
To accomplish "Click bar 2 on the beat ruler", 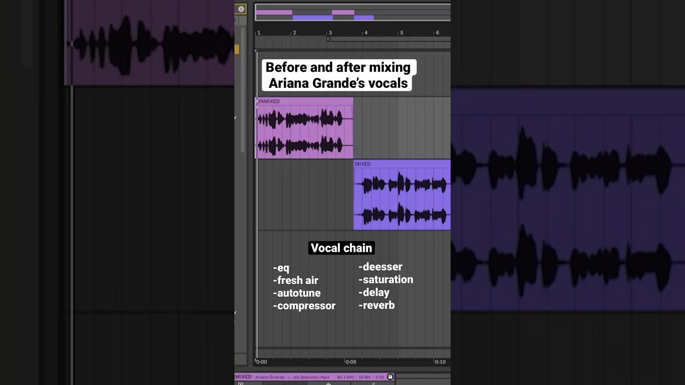I will (294, 33).
